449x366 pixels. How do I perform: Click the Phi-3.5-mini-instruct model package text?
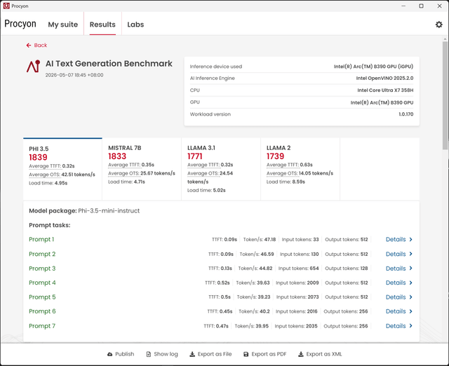click(x=109, y=211)
